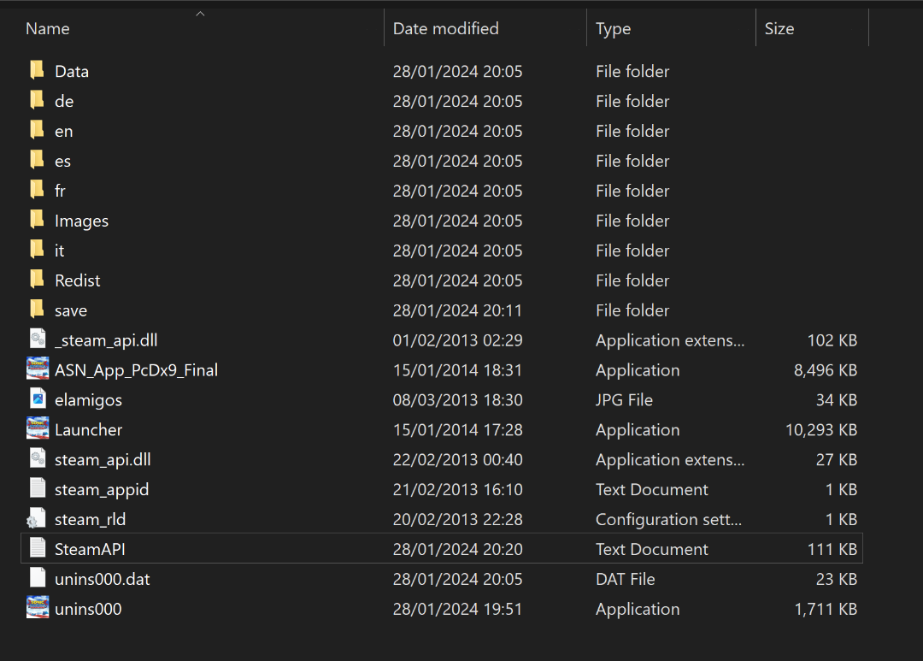Select the ASN_App_PcDx9_Final application icon
The width and height of the screenshot is (923, 661).
[x=37, y=369]
